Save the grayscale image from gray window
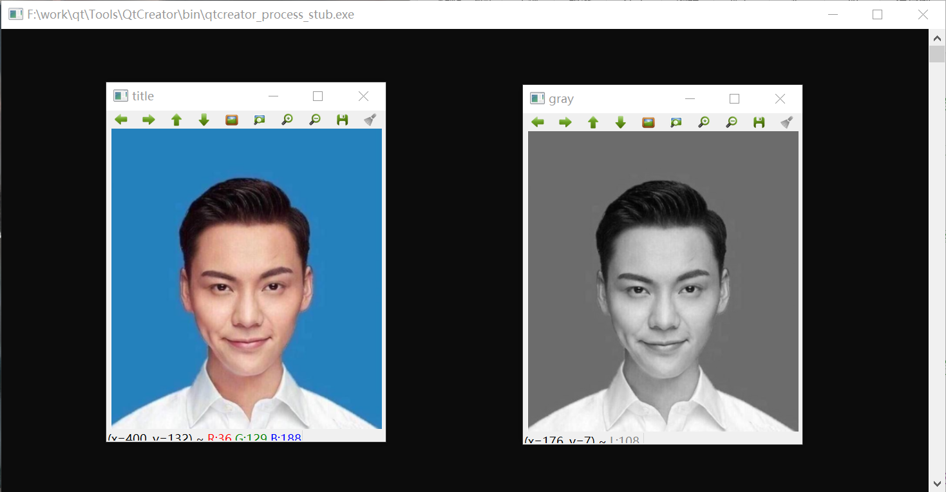The height and width of the screenshot is (492, 946). pyautogui.click(x=759, y=122)
